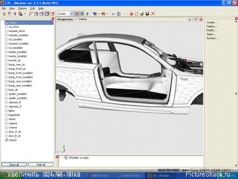Check the bump_rear_ok visibility box
Screen dimensions: 238x179
[6, 64]
